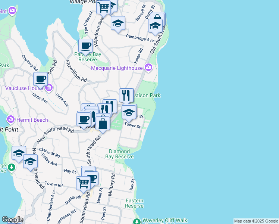Click the Map data ©2025 Google text
Screen dimensions: 279x224
[x=256, y=221]
